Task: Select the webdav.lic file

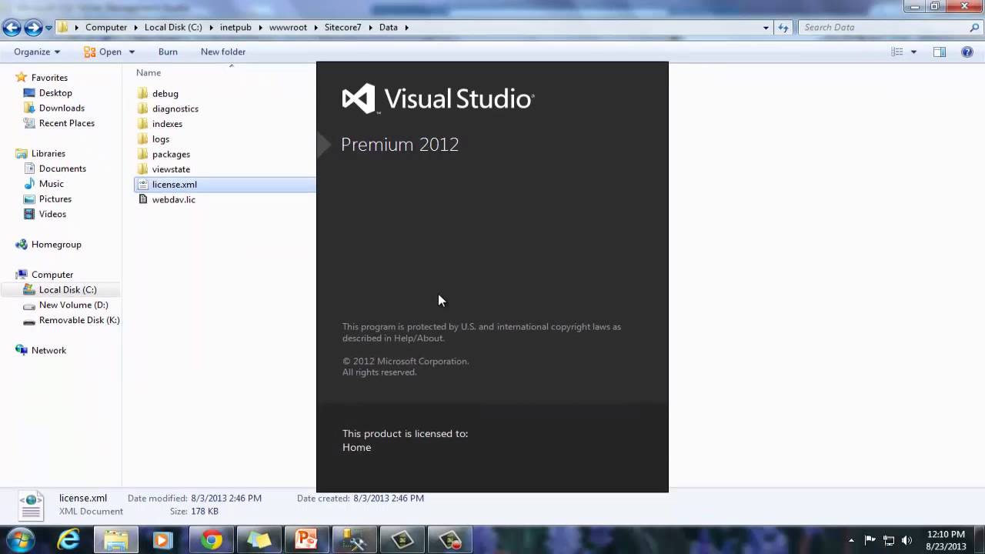Action: [173, 199]
